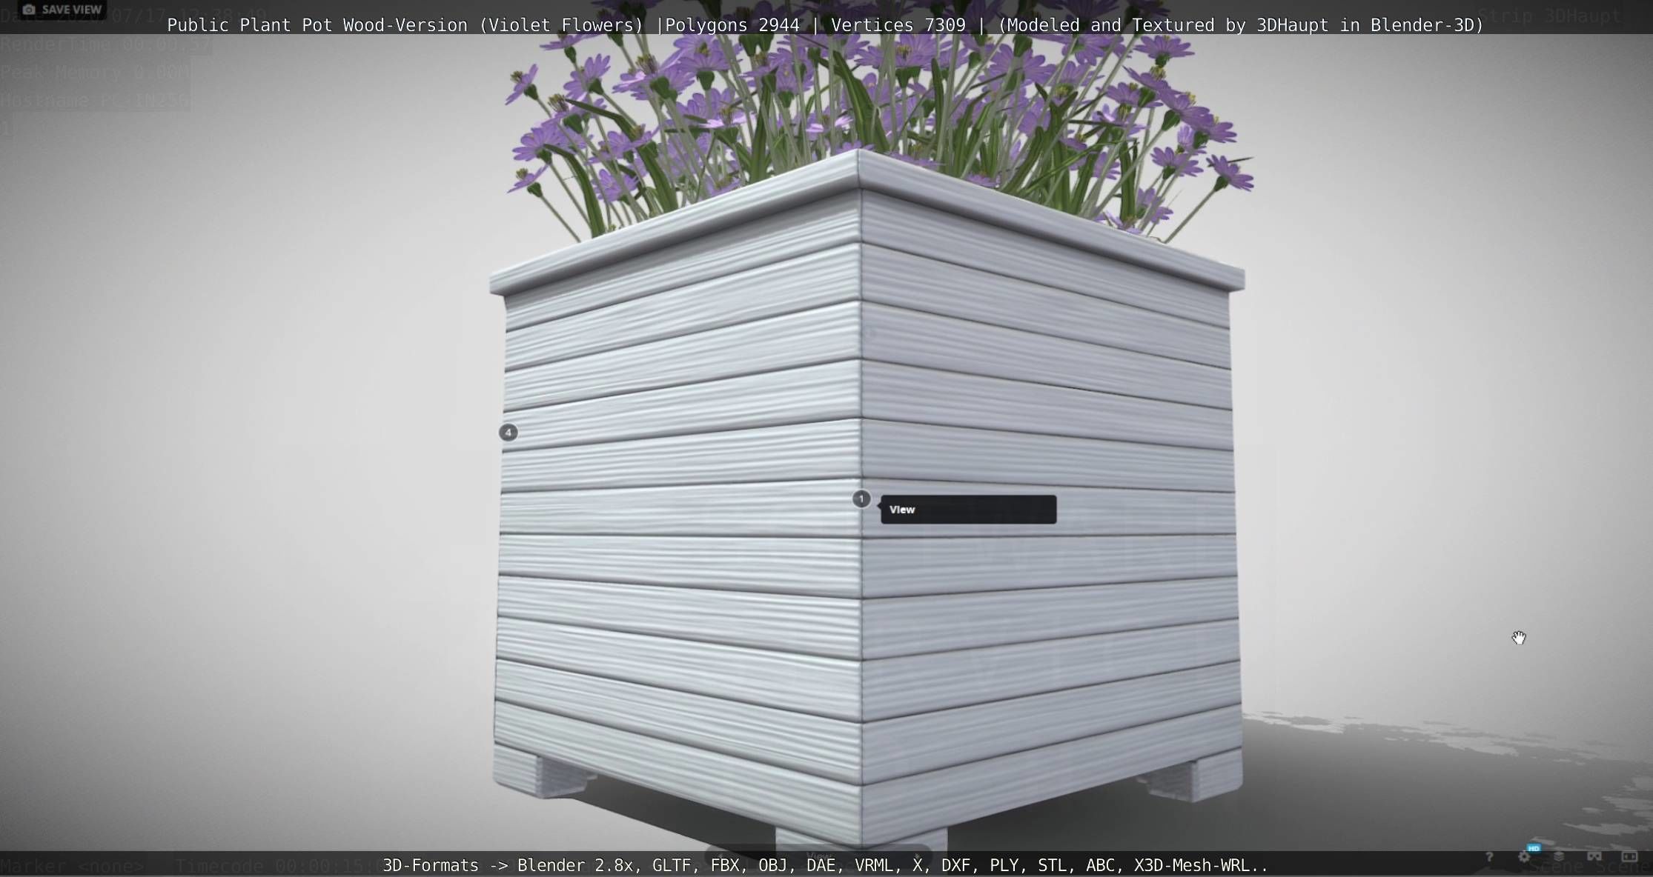
Task: Toggle fullscreen with the arrows icon
Action: pos(1629,857)
